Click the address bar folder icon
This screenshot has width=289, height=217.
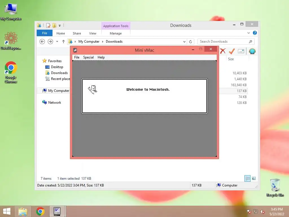pos(70,42)
